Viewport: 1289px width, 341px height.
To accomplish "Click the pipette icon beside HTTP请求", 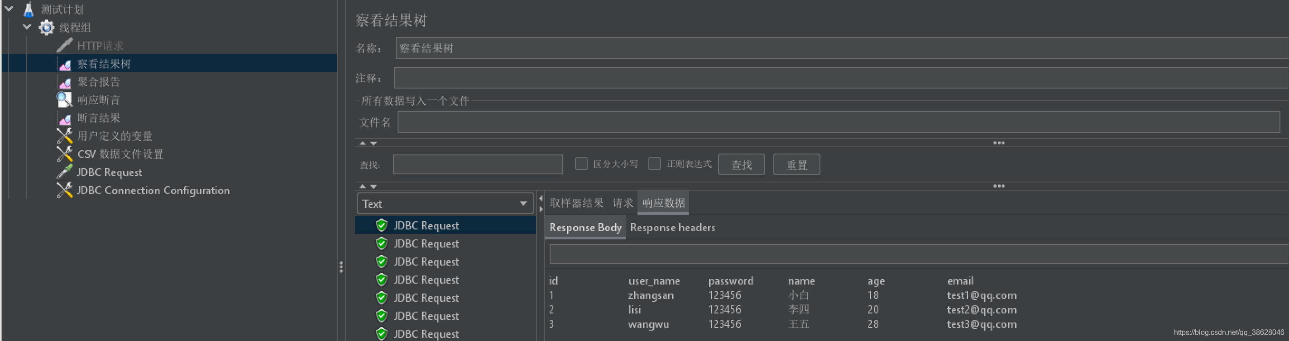I will [65, 46].
